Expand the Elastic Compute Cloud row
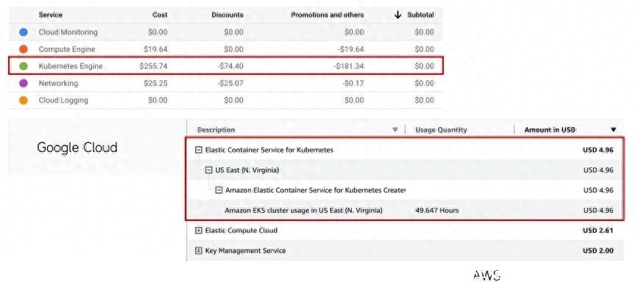This screenshot has height=290, width=636. tap(198, 231)
